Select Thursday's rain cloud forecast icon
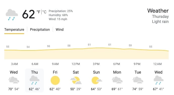Screen dimensions: 174x95 (x=35, y=80)
